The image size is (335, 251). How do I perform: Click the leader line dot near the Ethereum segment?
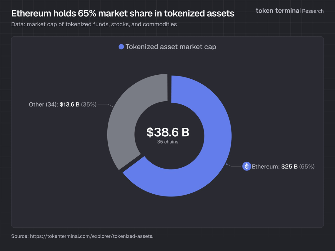click(x=227, y=164)
